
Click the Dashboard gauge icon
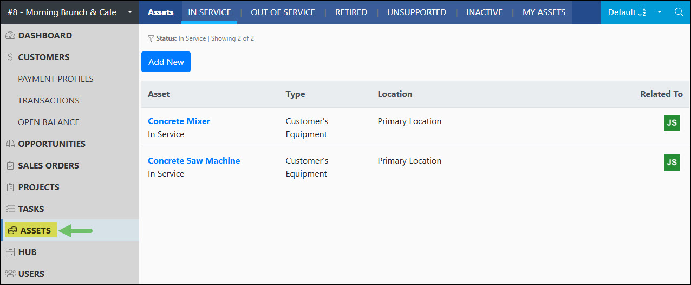10,35
